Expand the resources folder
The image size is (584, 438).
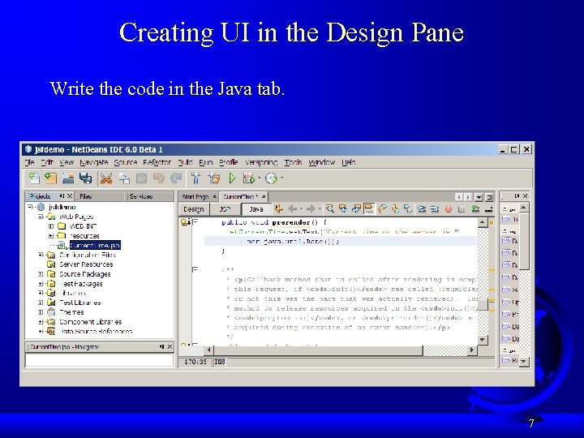point(51,236)
